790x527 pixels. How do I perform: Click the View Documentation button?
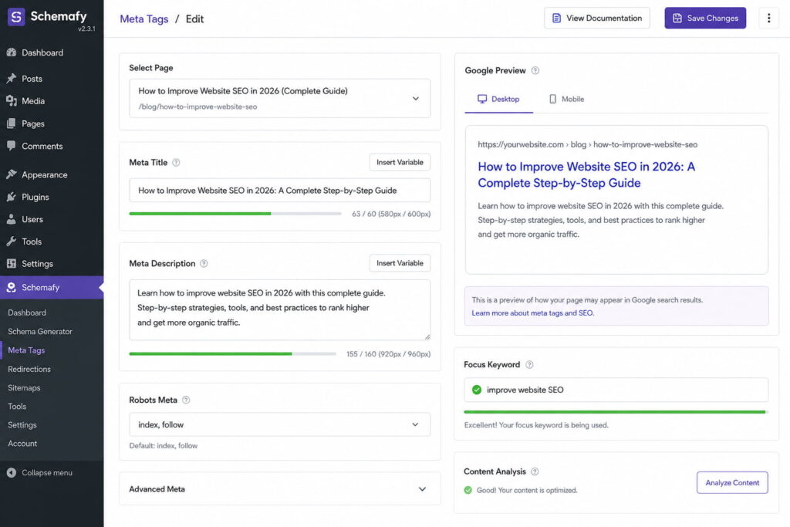click(x=597, y=19)
